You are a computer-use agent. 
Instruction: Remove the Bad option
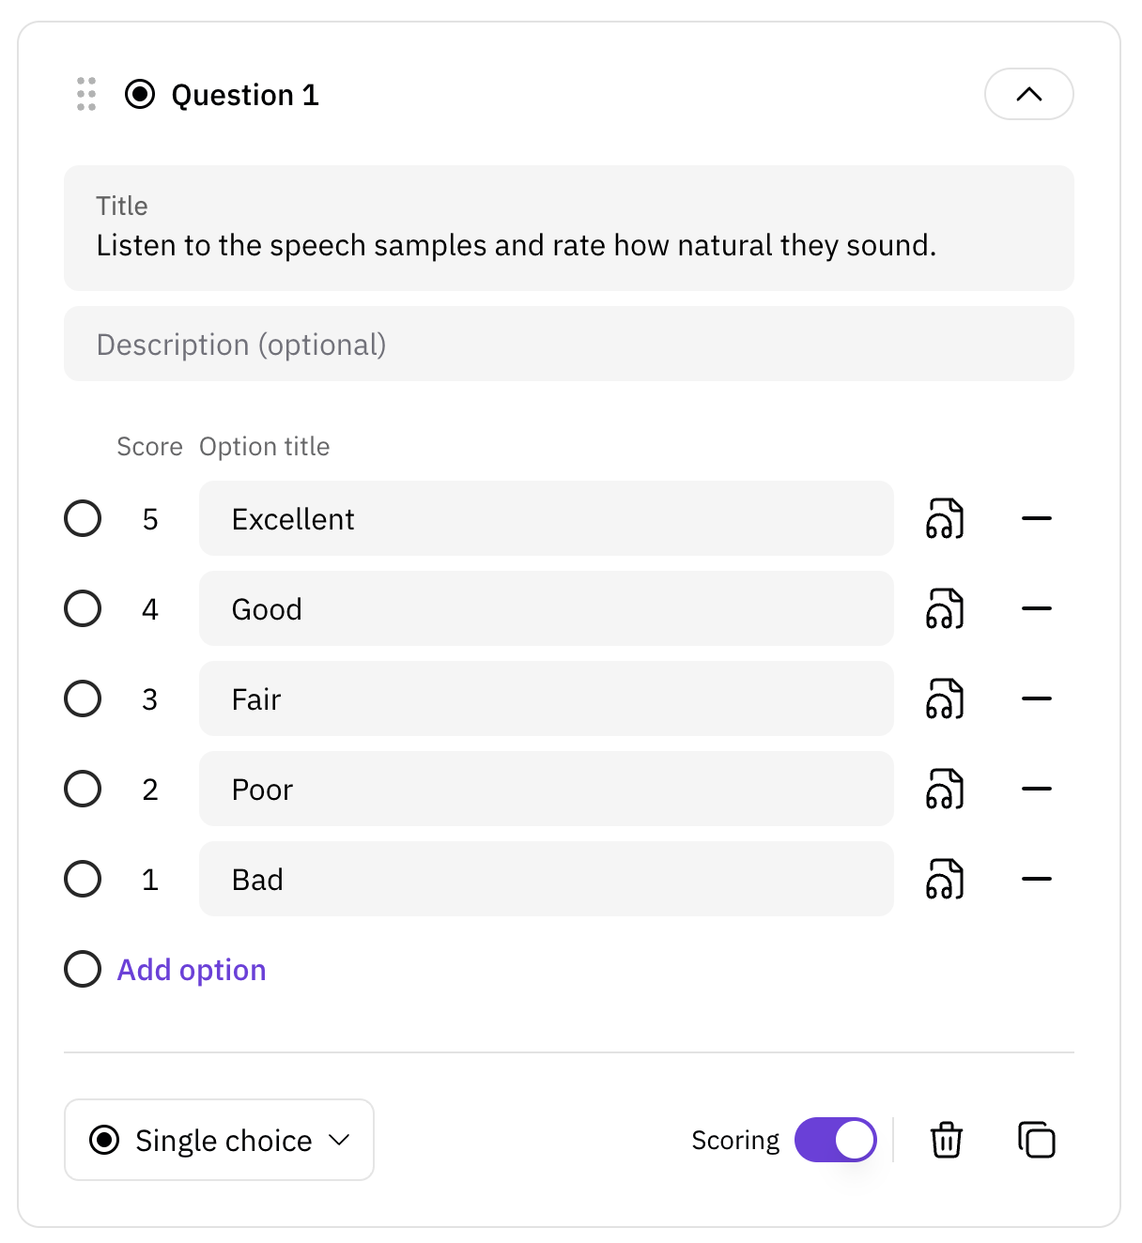click(x=1036, y=879)
